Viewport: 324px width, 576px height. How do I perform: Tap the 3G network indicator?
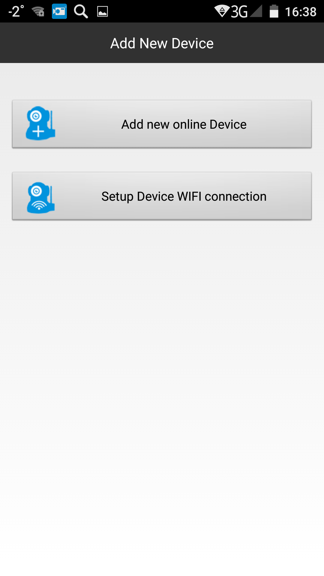tap(239, 12)
